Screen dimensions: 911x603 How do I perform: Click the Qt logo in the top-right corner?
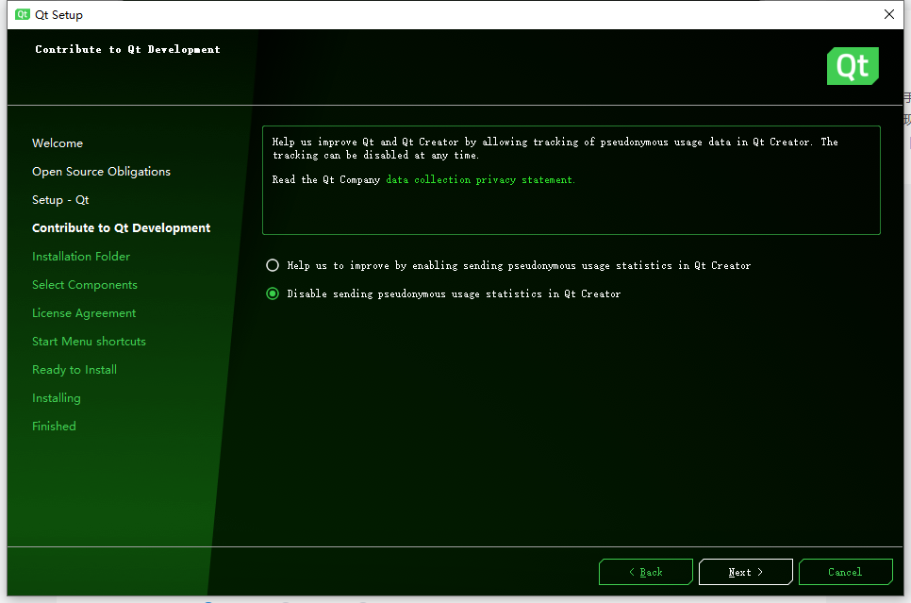[x=852, y=66]
